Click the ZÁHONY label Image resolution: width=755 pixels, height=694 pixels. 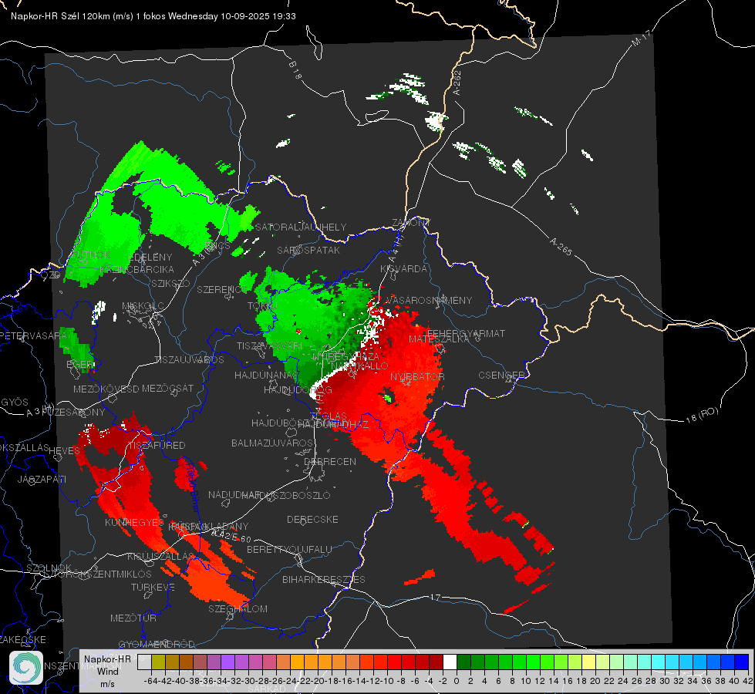[411, 223]
